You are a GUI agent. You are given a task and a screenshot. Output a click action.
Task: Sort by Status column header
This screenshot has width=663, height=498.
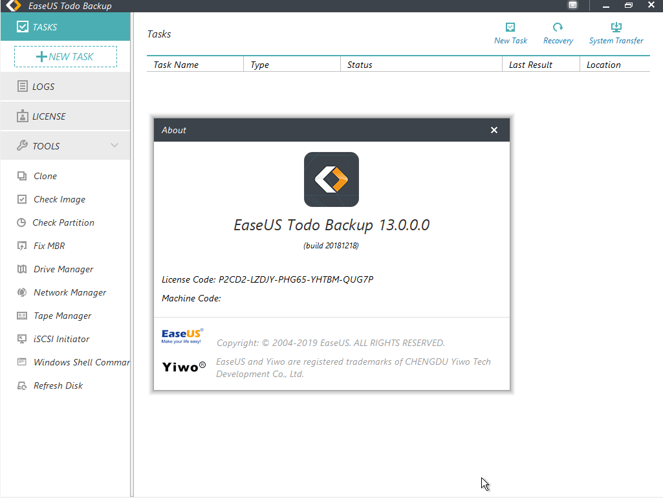click(422, 65)
